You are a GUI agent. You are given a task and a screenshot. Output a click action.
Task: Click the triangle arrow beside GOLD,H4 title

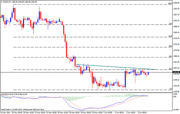pyautogui.click(x=2, y=2)
